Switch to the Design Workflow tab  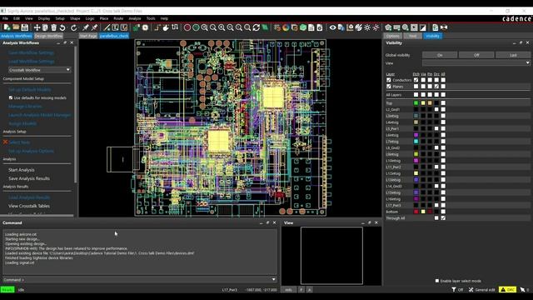click(x=48, y=36)
